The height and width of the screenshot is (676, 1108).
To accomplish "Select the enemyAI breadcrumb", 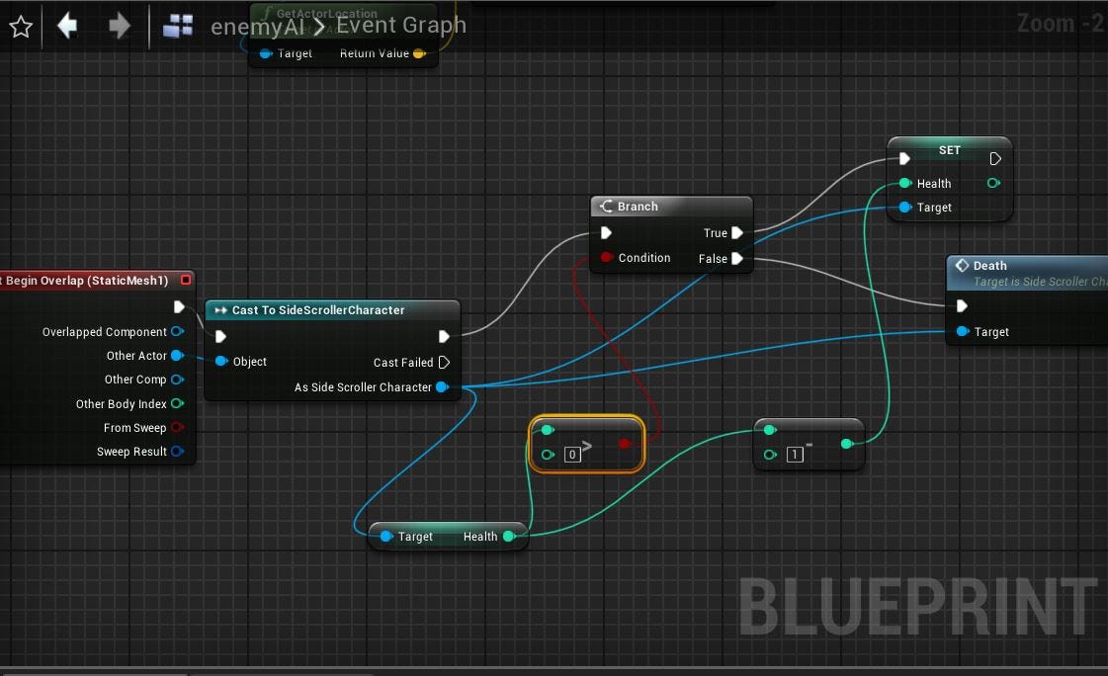I will pos(256,26).
